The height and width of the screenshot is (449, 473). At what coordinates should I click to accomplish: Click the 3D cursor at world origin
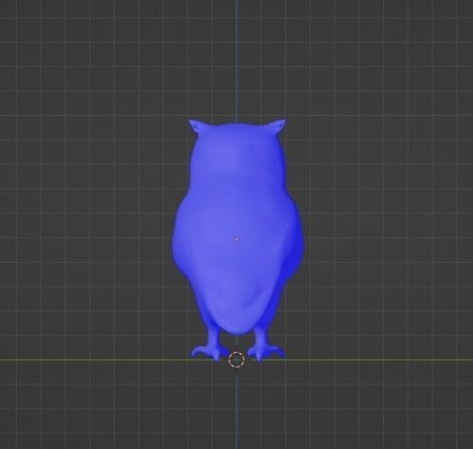coord(236,360)
